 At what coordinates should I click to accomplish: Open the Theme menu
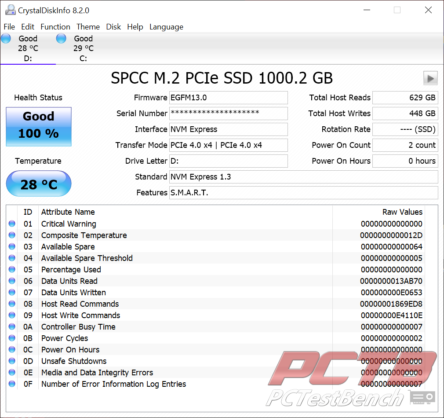(88, 27)
